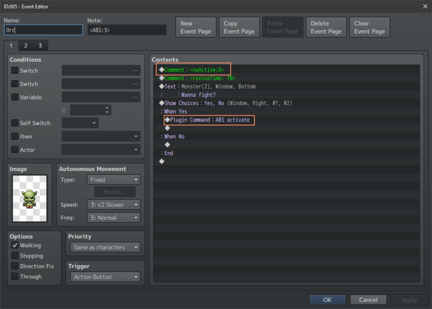
Task: Change the movement Speed dropdown
Action: point(113,205)
